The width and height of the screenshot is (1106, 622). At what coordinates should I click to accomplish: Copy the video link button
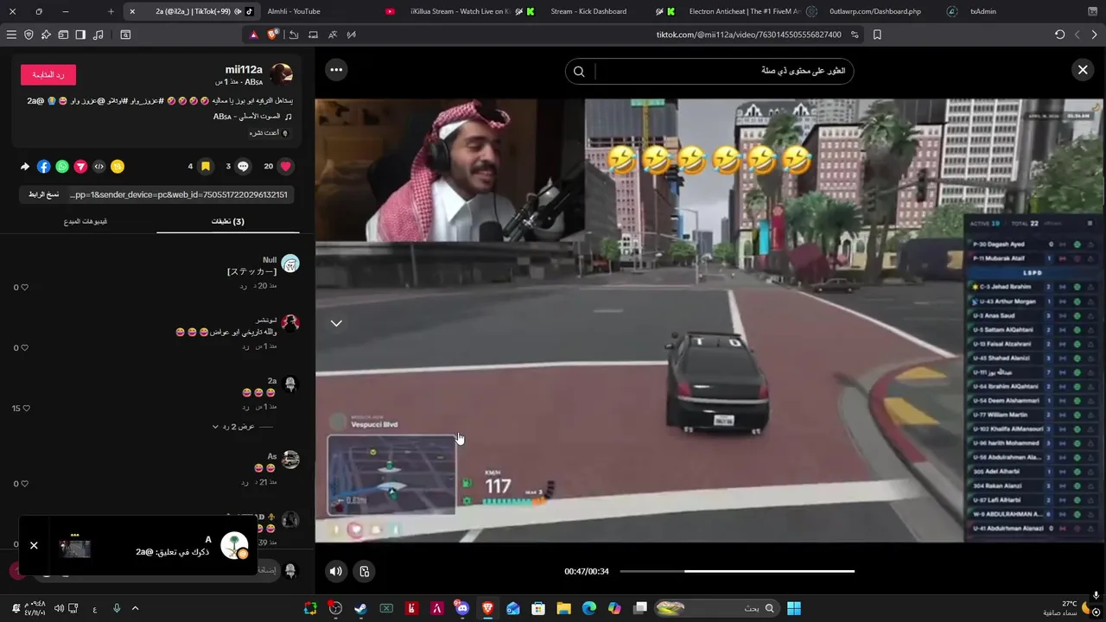pyautogui.click(x=43, y=194)
